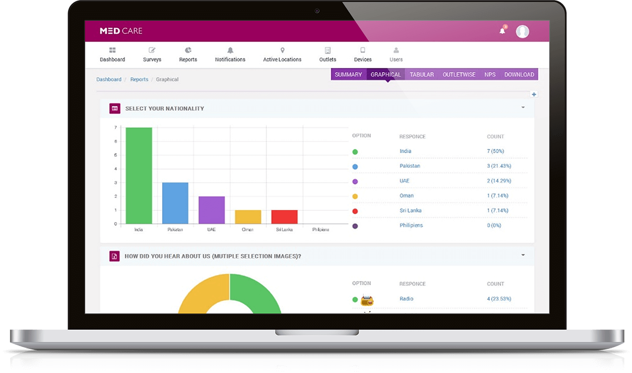Click the red Sri Lanka legend dot

coord(355,211)
